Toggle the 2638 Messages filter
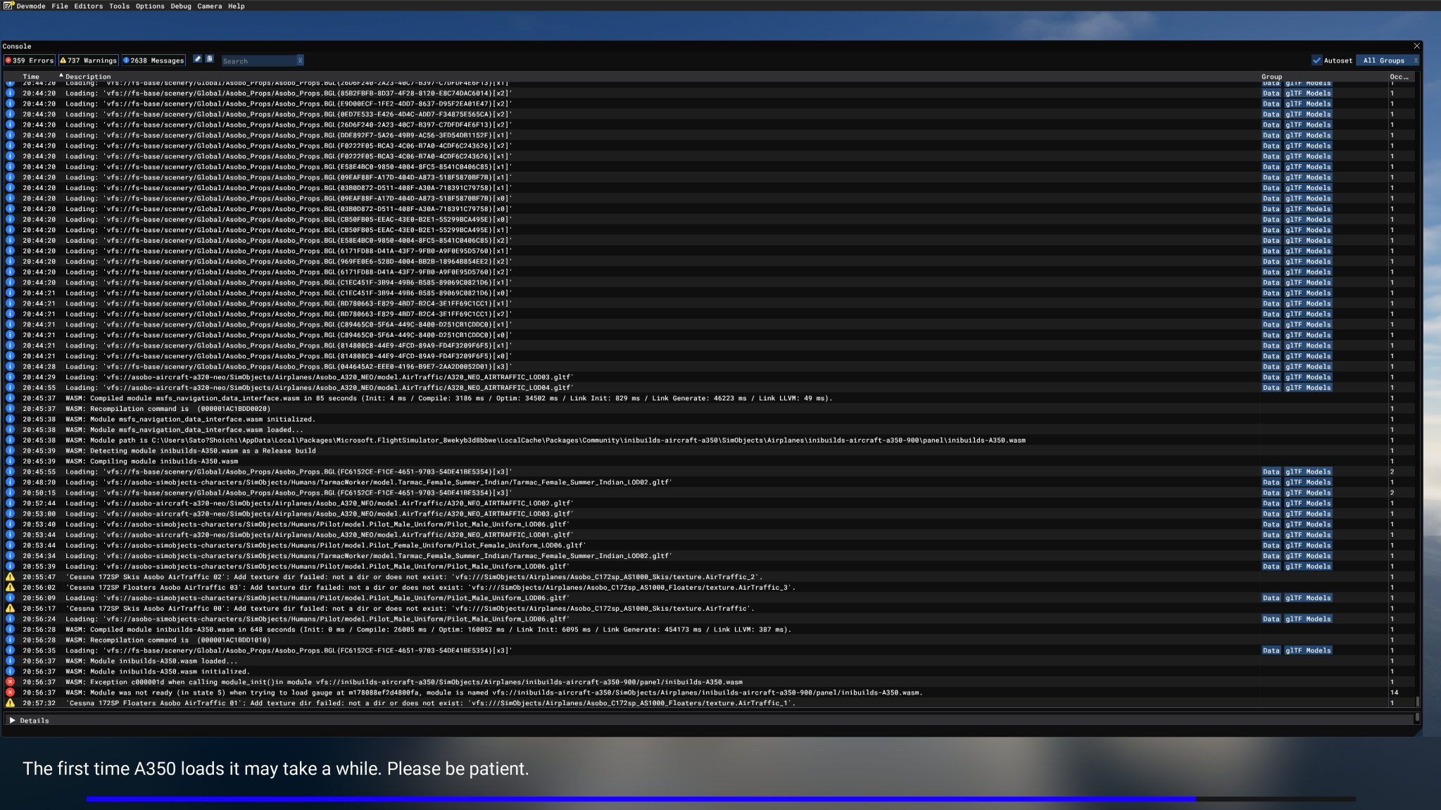 point(153,61)
